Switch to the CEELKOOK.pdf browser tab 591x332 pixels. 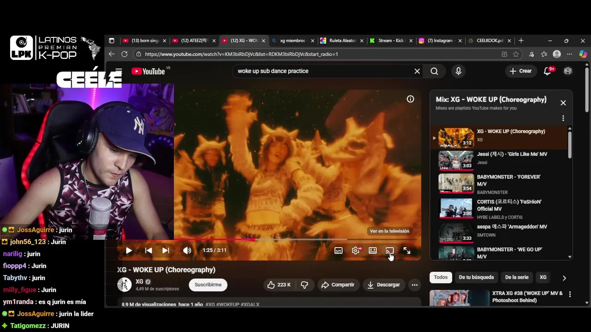point(489,41)
